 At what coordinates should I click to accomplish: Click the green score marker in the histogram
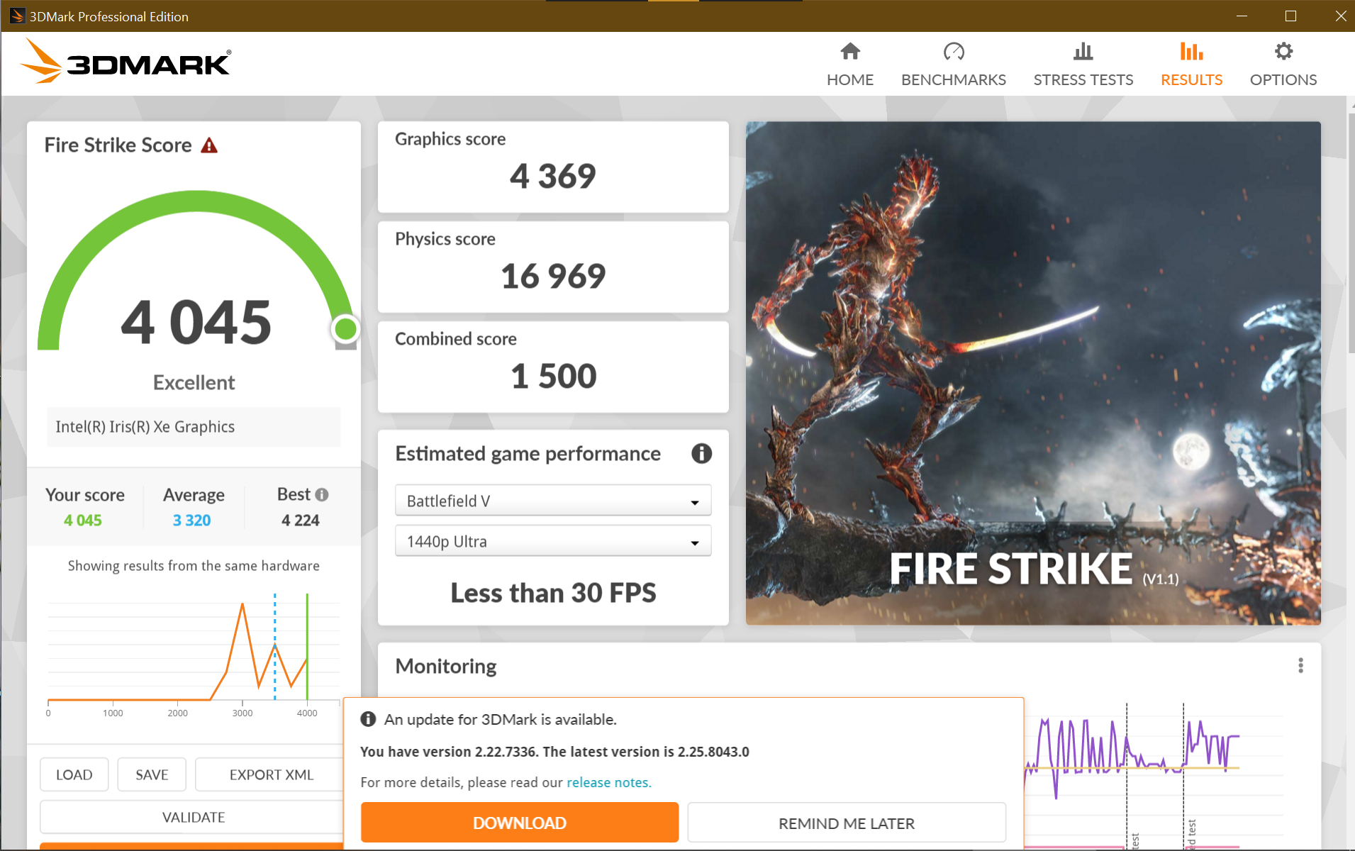(307, 646)
